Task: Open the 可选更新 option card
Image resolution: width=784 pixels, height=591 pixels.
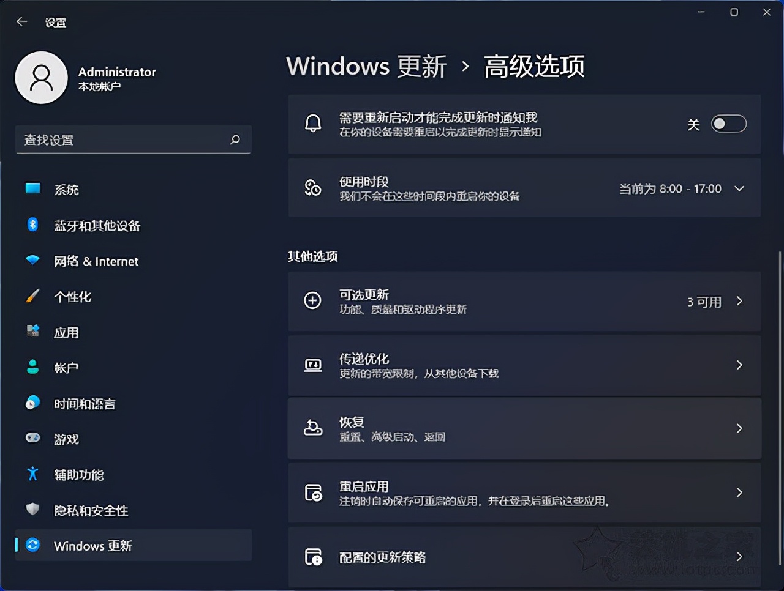Action: coord(524,301)
